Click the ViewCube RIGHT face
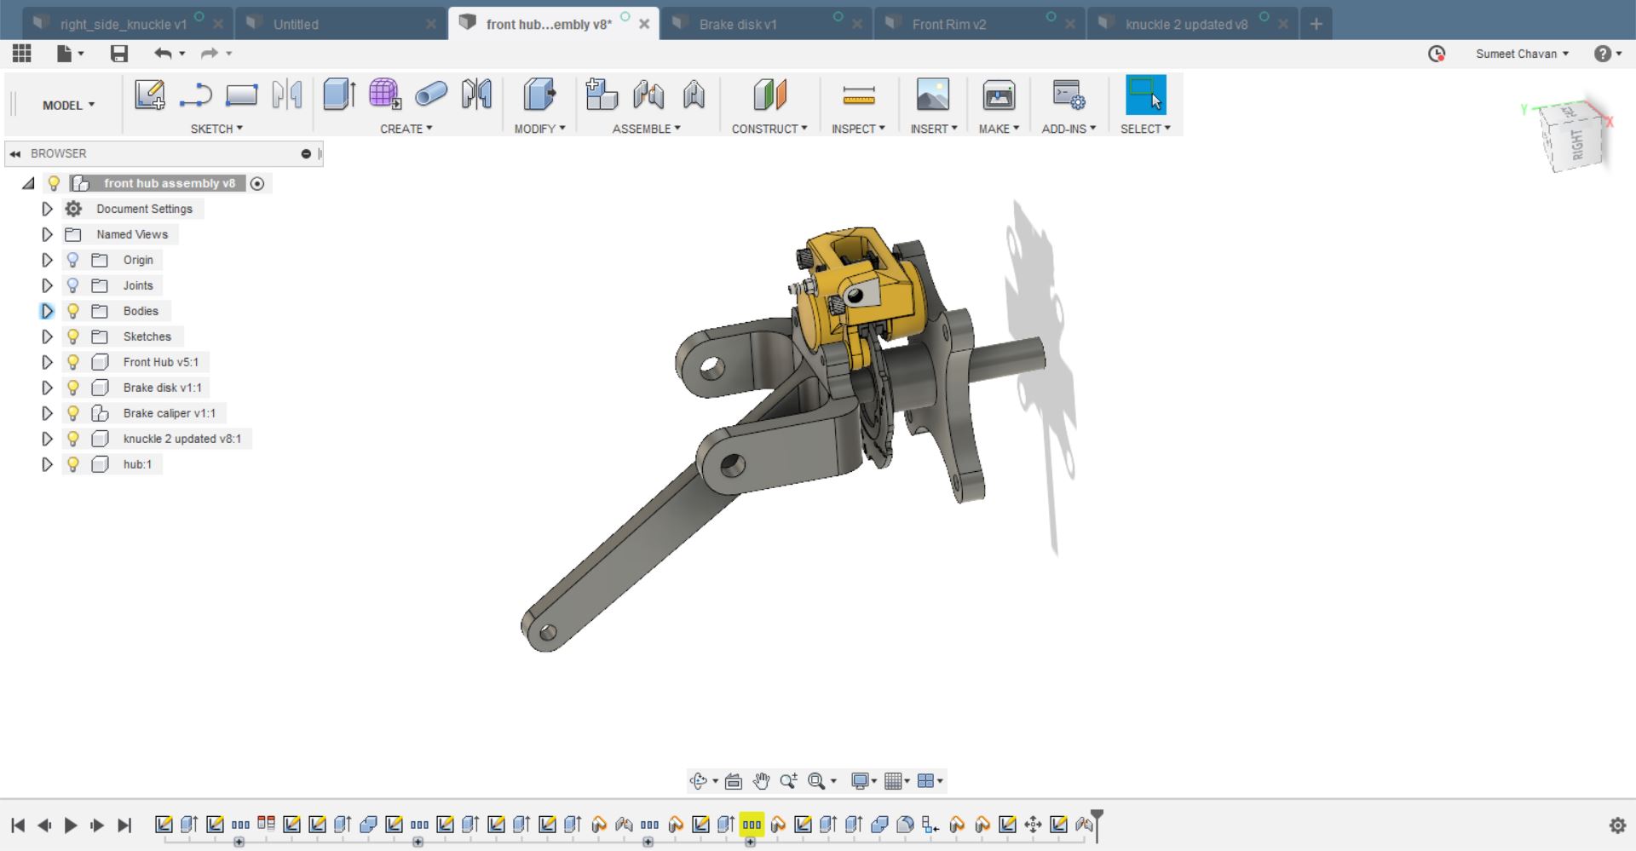Viewport: 1636px width, 851px height. 1577,145
